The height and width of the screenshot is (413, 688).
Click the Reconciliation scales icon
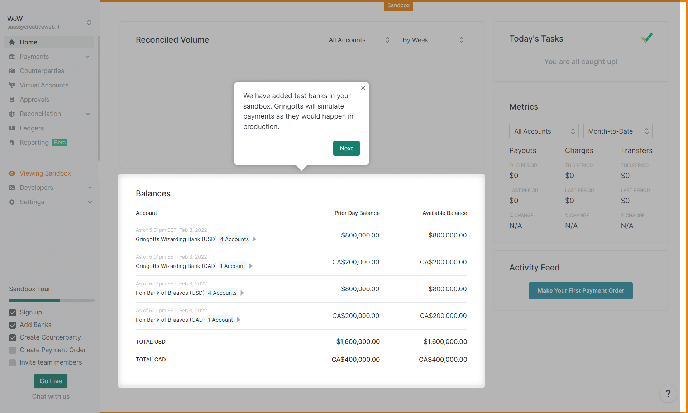tap(12, 114)
